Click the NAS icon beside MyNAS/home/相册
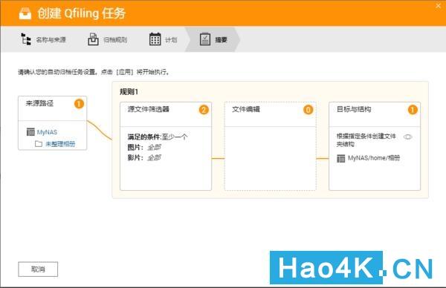This screenshot has height=288, width=446. pyautogui.click(x=340, y=158)
